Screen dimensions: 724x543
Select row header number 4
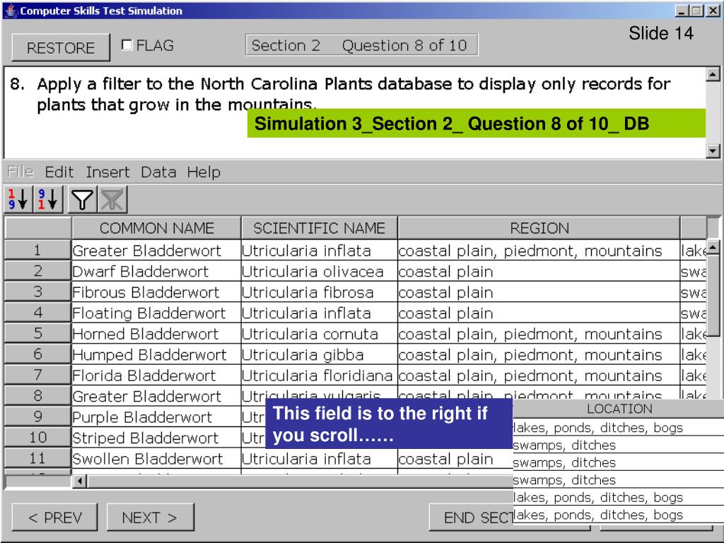click(37, 312)
